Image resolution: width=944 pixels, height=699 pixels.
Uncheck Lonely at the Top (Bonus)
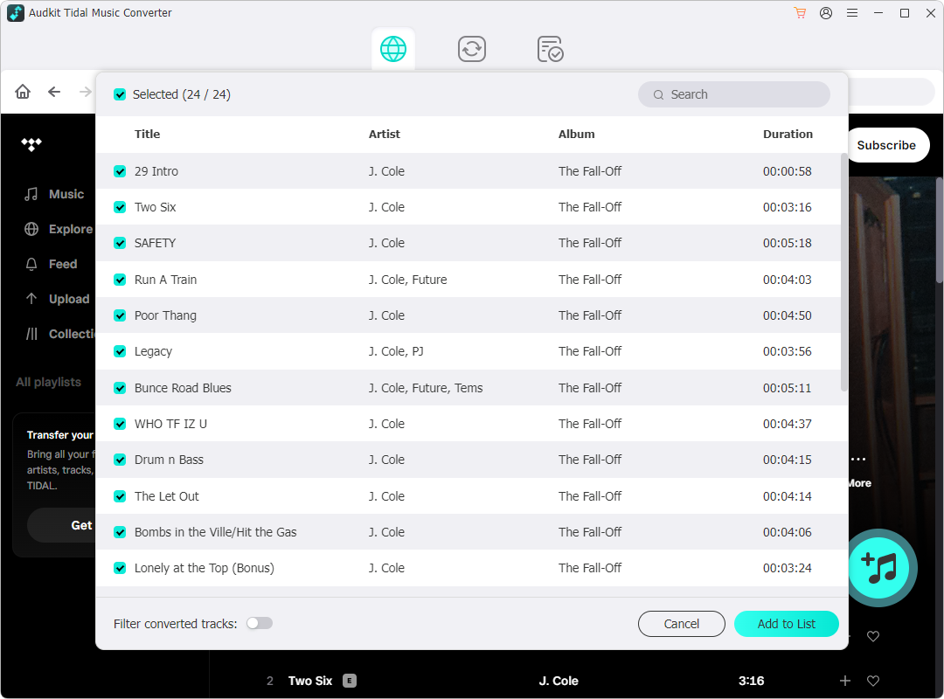click(120, 568)
